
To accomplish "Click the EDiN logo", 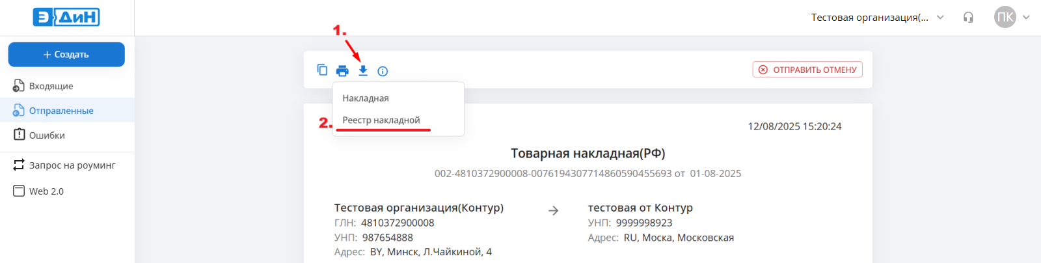I will pyautogui.click(x=66, y=18).
